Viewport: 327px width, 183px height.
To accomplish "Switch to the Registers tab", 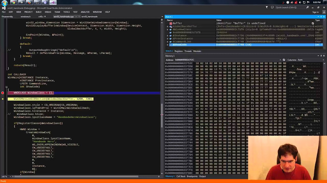I will (179, 51).
